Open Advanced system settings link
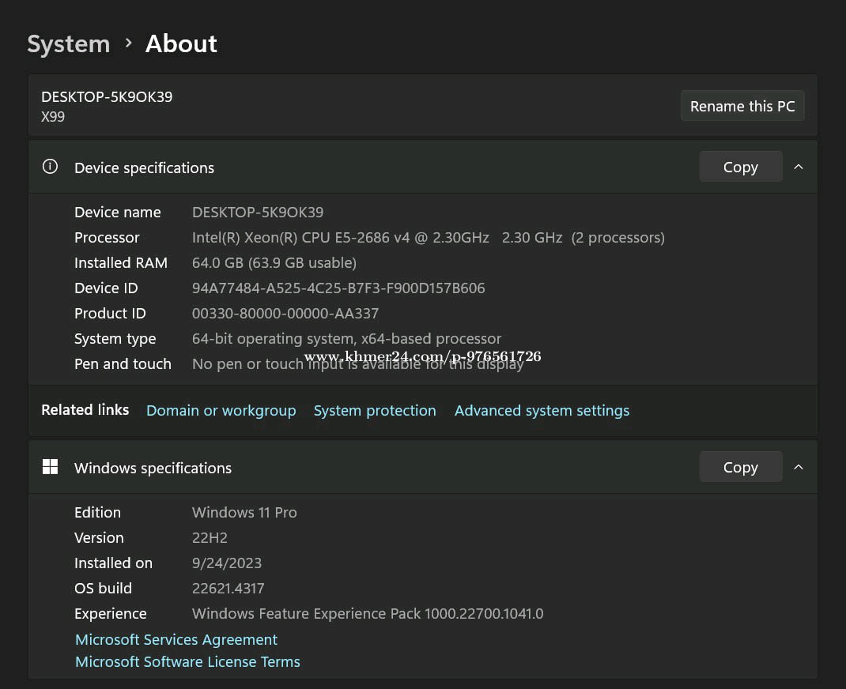 click(x=542, y=411)
